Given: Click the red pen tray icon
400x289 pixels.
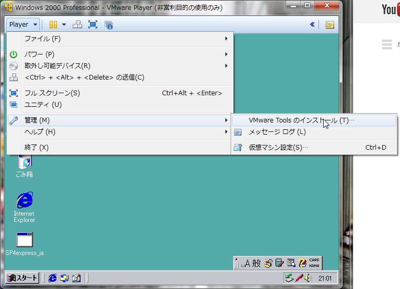Looking at the screenshot, I should tap(299, 278).
